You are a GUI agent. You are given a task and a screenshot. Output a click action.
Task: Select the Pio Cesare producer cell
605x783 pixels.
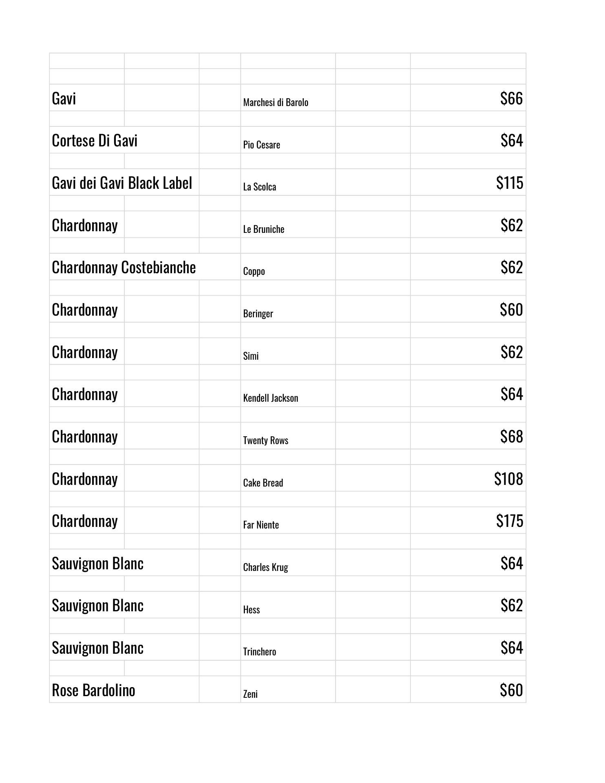[261, 145]
